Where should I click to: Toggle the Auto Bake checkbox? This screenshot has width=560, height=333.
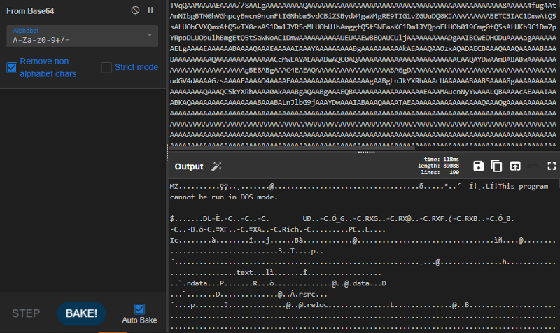(x=139, y=309)
